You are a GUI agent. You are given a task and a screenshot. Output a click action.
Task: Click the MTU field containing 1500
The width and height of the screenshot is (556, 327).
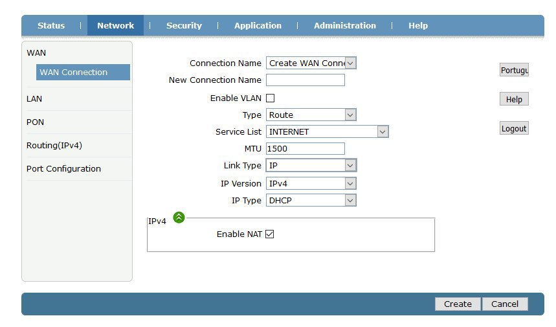(306, 148)
